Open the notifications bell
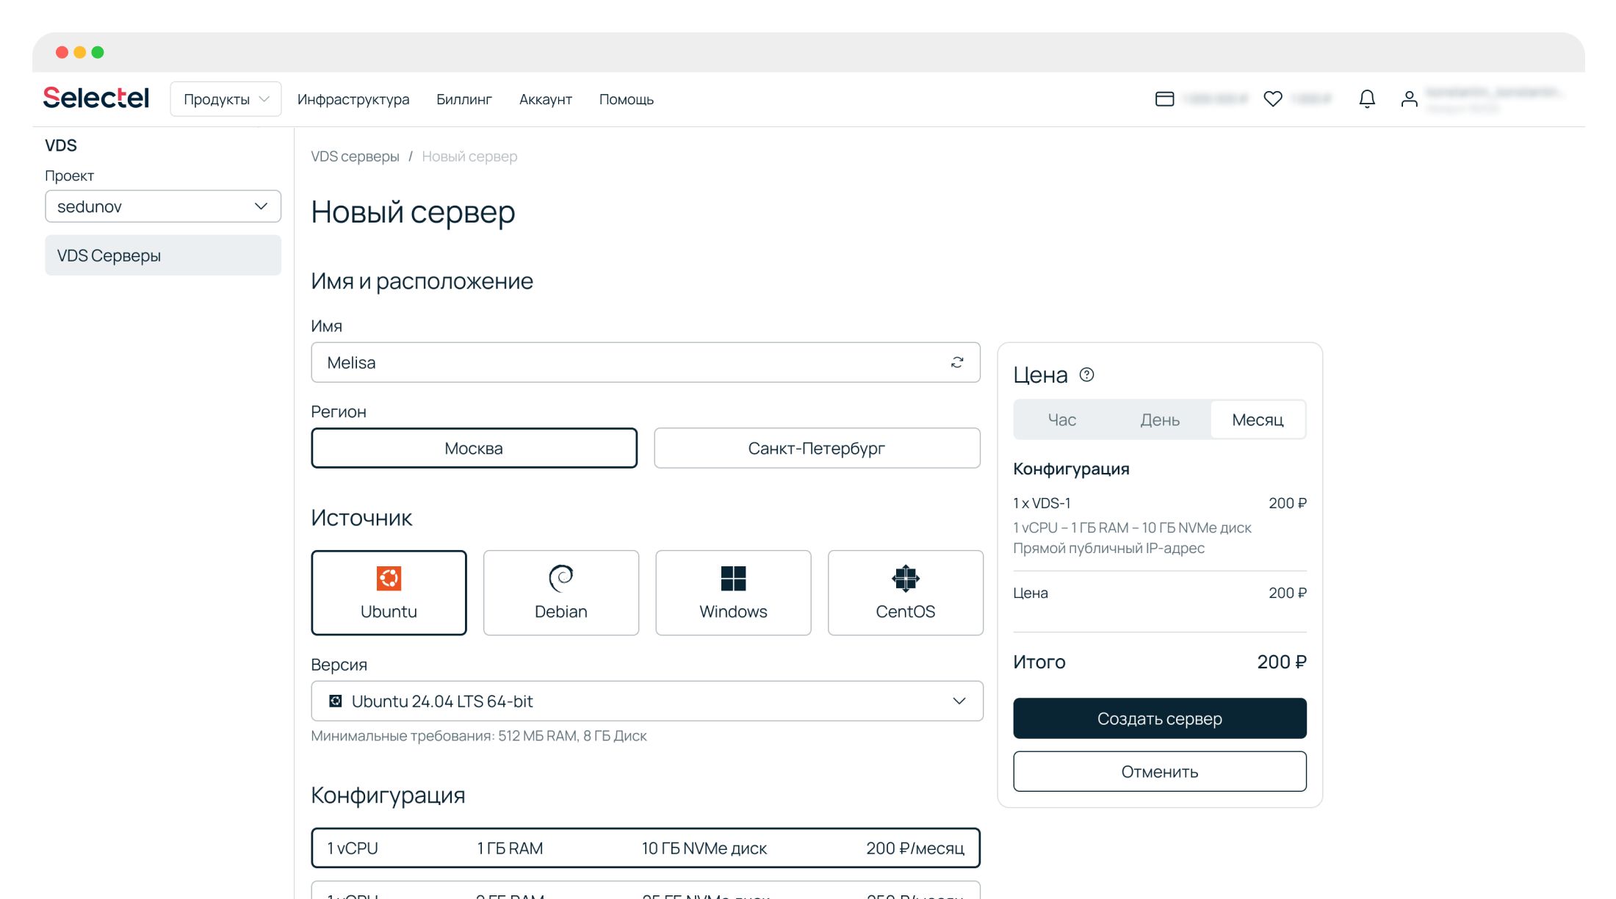 click(x=1366, y=98)
